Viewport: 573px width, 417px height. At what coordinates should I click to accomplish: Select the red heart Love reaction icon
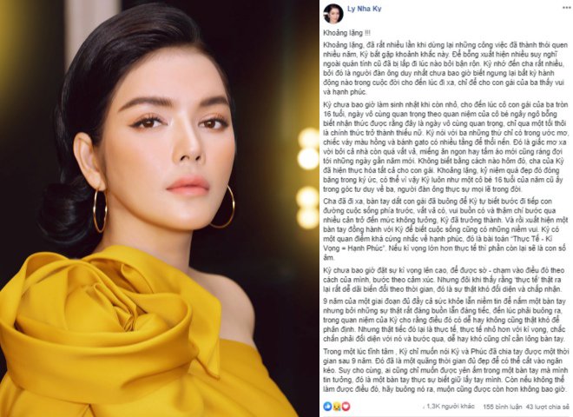pyautogui.click(x=346, y=406)
